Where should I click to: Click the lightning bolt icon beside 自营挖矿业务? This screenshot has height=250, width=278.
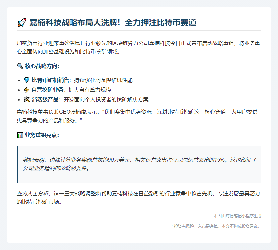coord(26,90)
